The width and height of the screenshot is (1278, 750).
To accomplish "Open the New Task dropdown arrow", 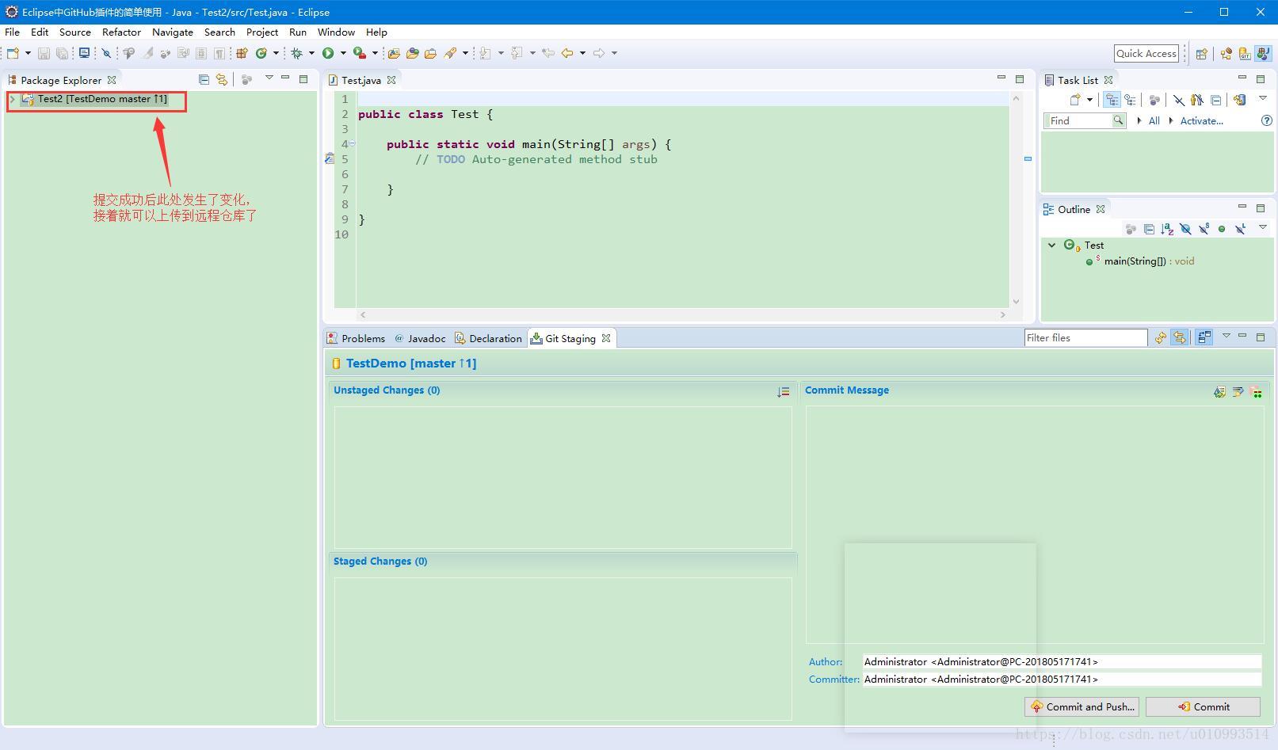I will (1089, 100).
